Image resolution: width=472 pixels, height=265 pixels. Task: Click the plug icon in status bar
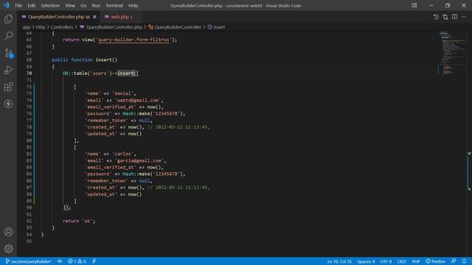[x=94, y=261]
